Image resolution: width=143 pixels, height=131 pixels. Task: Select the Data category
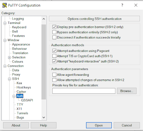[15, 70]
